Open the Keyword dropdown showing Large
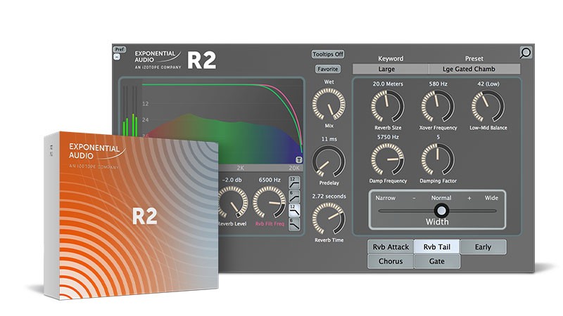Image resolution: width=563 pixels, height=316 pixels. [391, 69]
